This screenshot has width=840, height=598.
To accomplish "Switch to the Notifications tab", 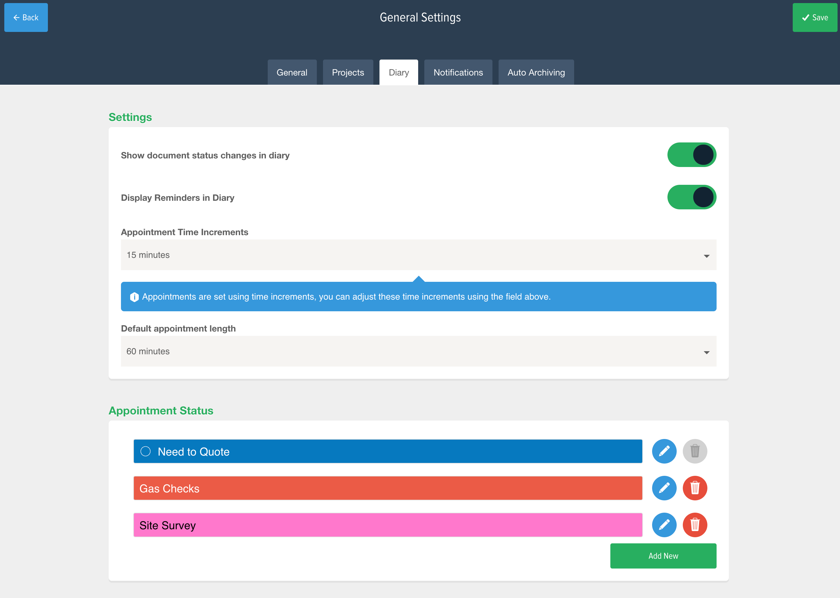I will [458, 72].
